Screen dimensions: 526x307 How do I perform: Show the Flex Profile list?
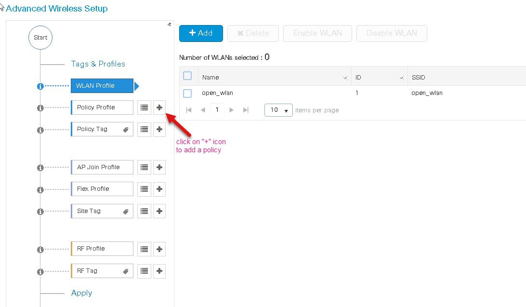click(144, 189)
